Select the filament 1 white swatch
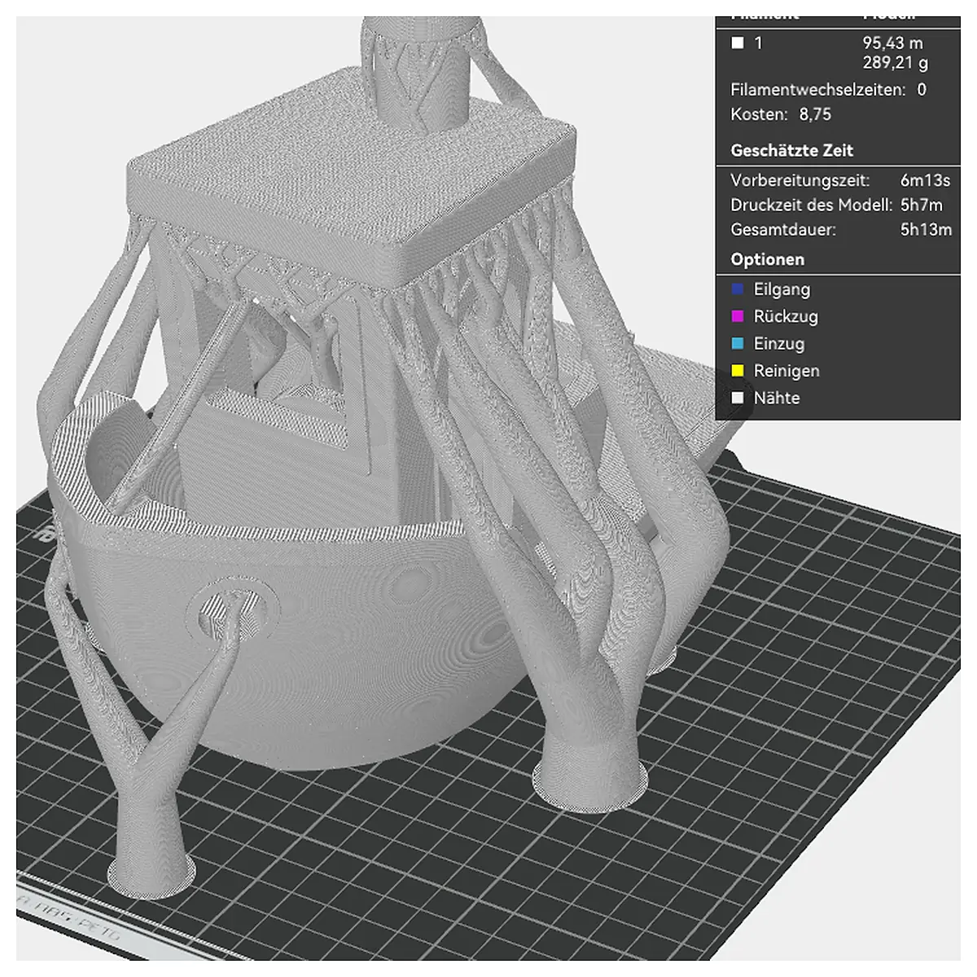Viewport: 977px width, 977px height. (738, 43)
